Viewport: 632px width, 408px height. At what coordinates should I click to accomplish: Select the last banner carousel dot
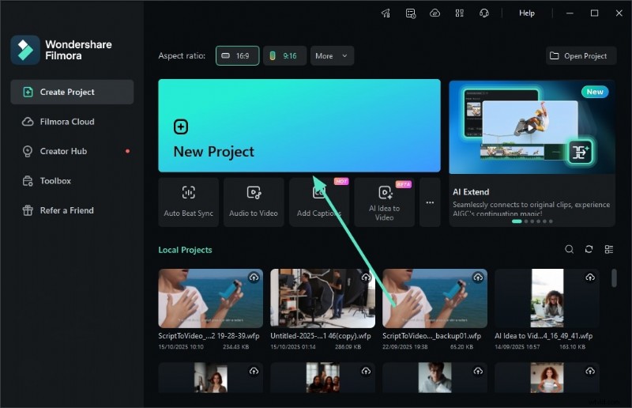coord(551,221)
